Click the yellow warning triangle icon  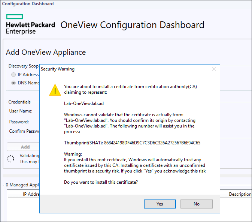(x=55, y=90)
